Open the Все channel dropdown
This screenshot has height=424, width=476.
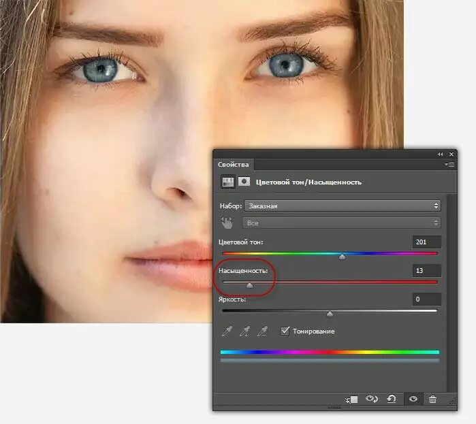coord(341,223)
